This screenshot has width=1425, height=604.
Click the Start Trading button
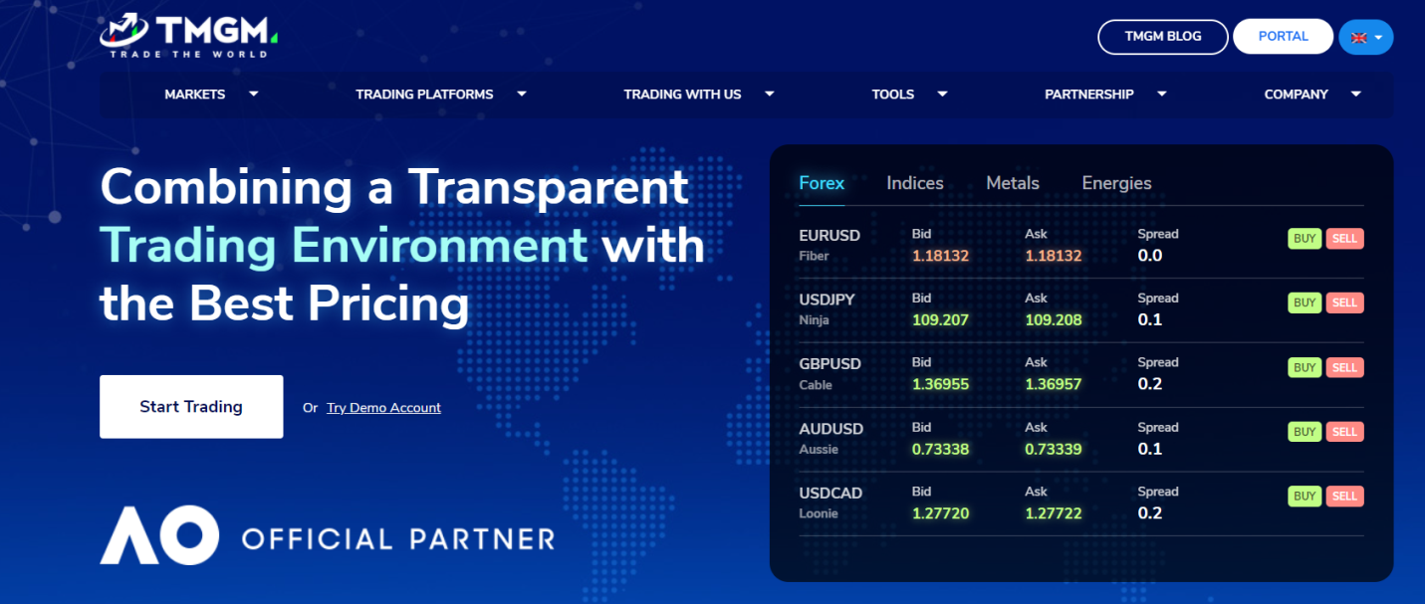(x=191, y=407)
